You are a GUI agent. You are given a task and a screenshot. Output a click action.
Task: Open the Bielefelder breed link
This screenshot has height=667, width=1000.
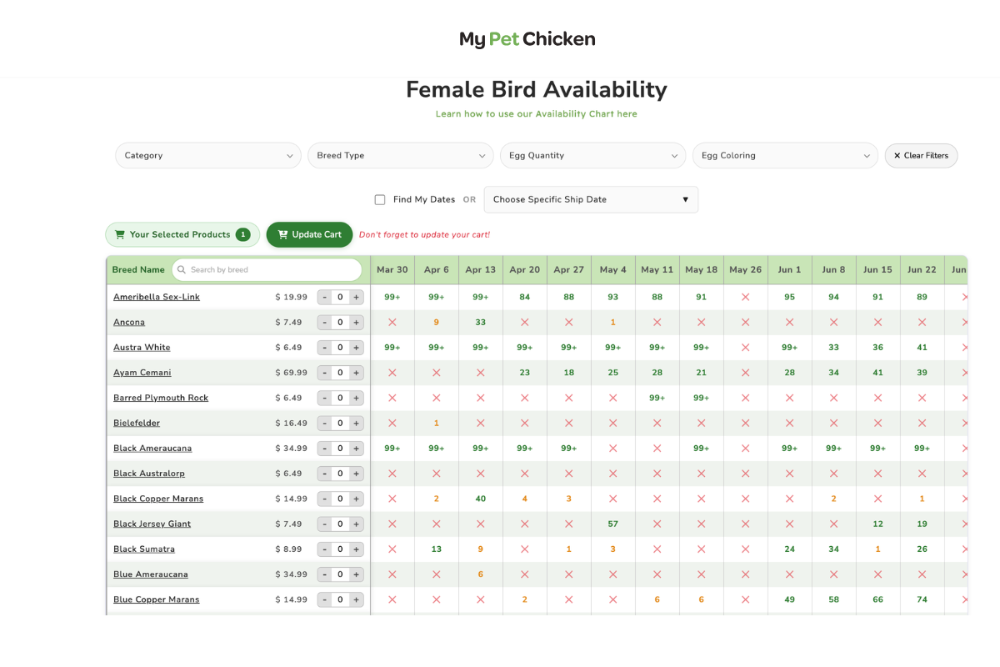(137, 424)
